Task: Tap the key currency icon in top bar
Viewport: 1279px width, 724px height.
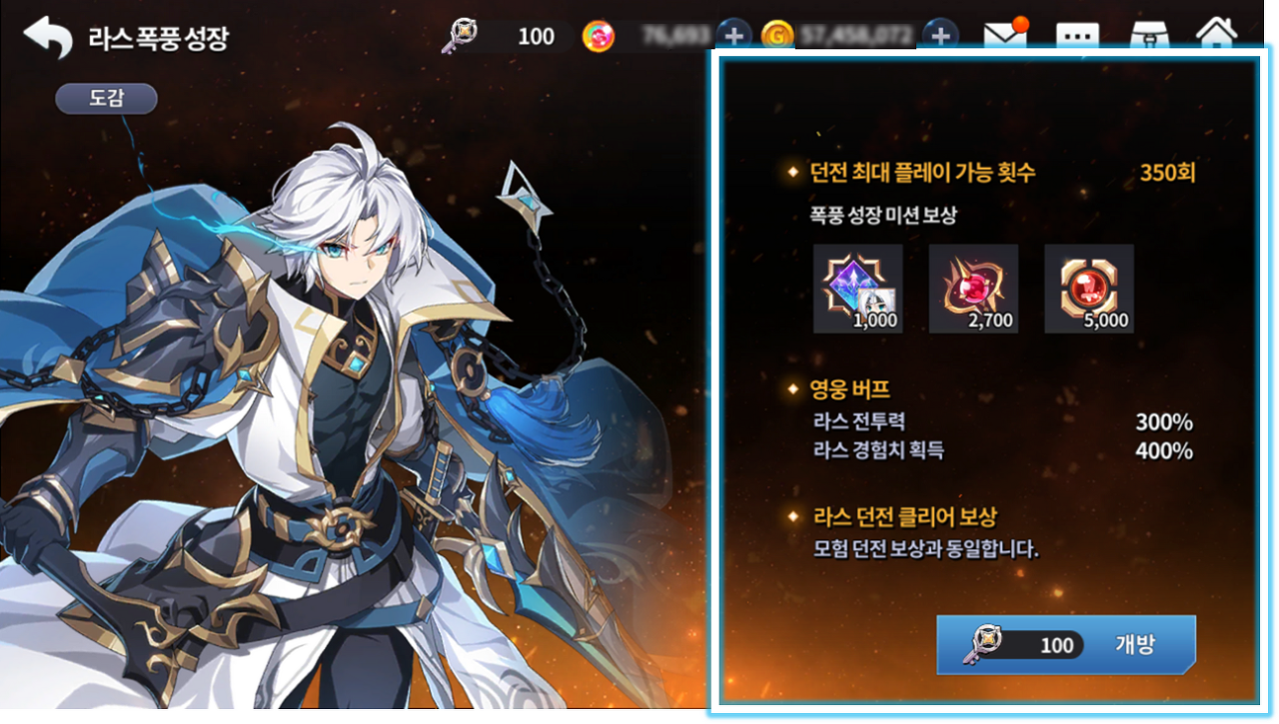Action: tap(460, 37)
